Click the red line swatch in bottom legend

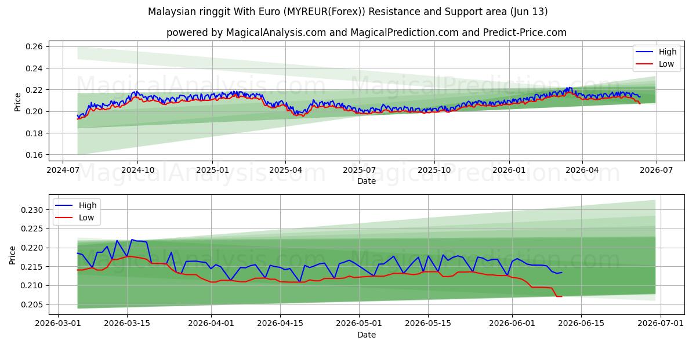coord(64,218)
